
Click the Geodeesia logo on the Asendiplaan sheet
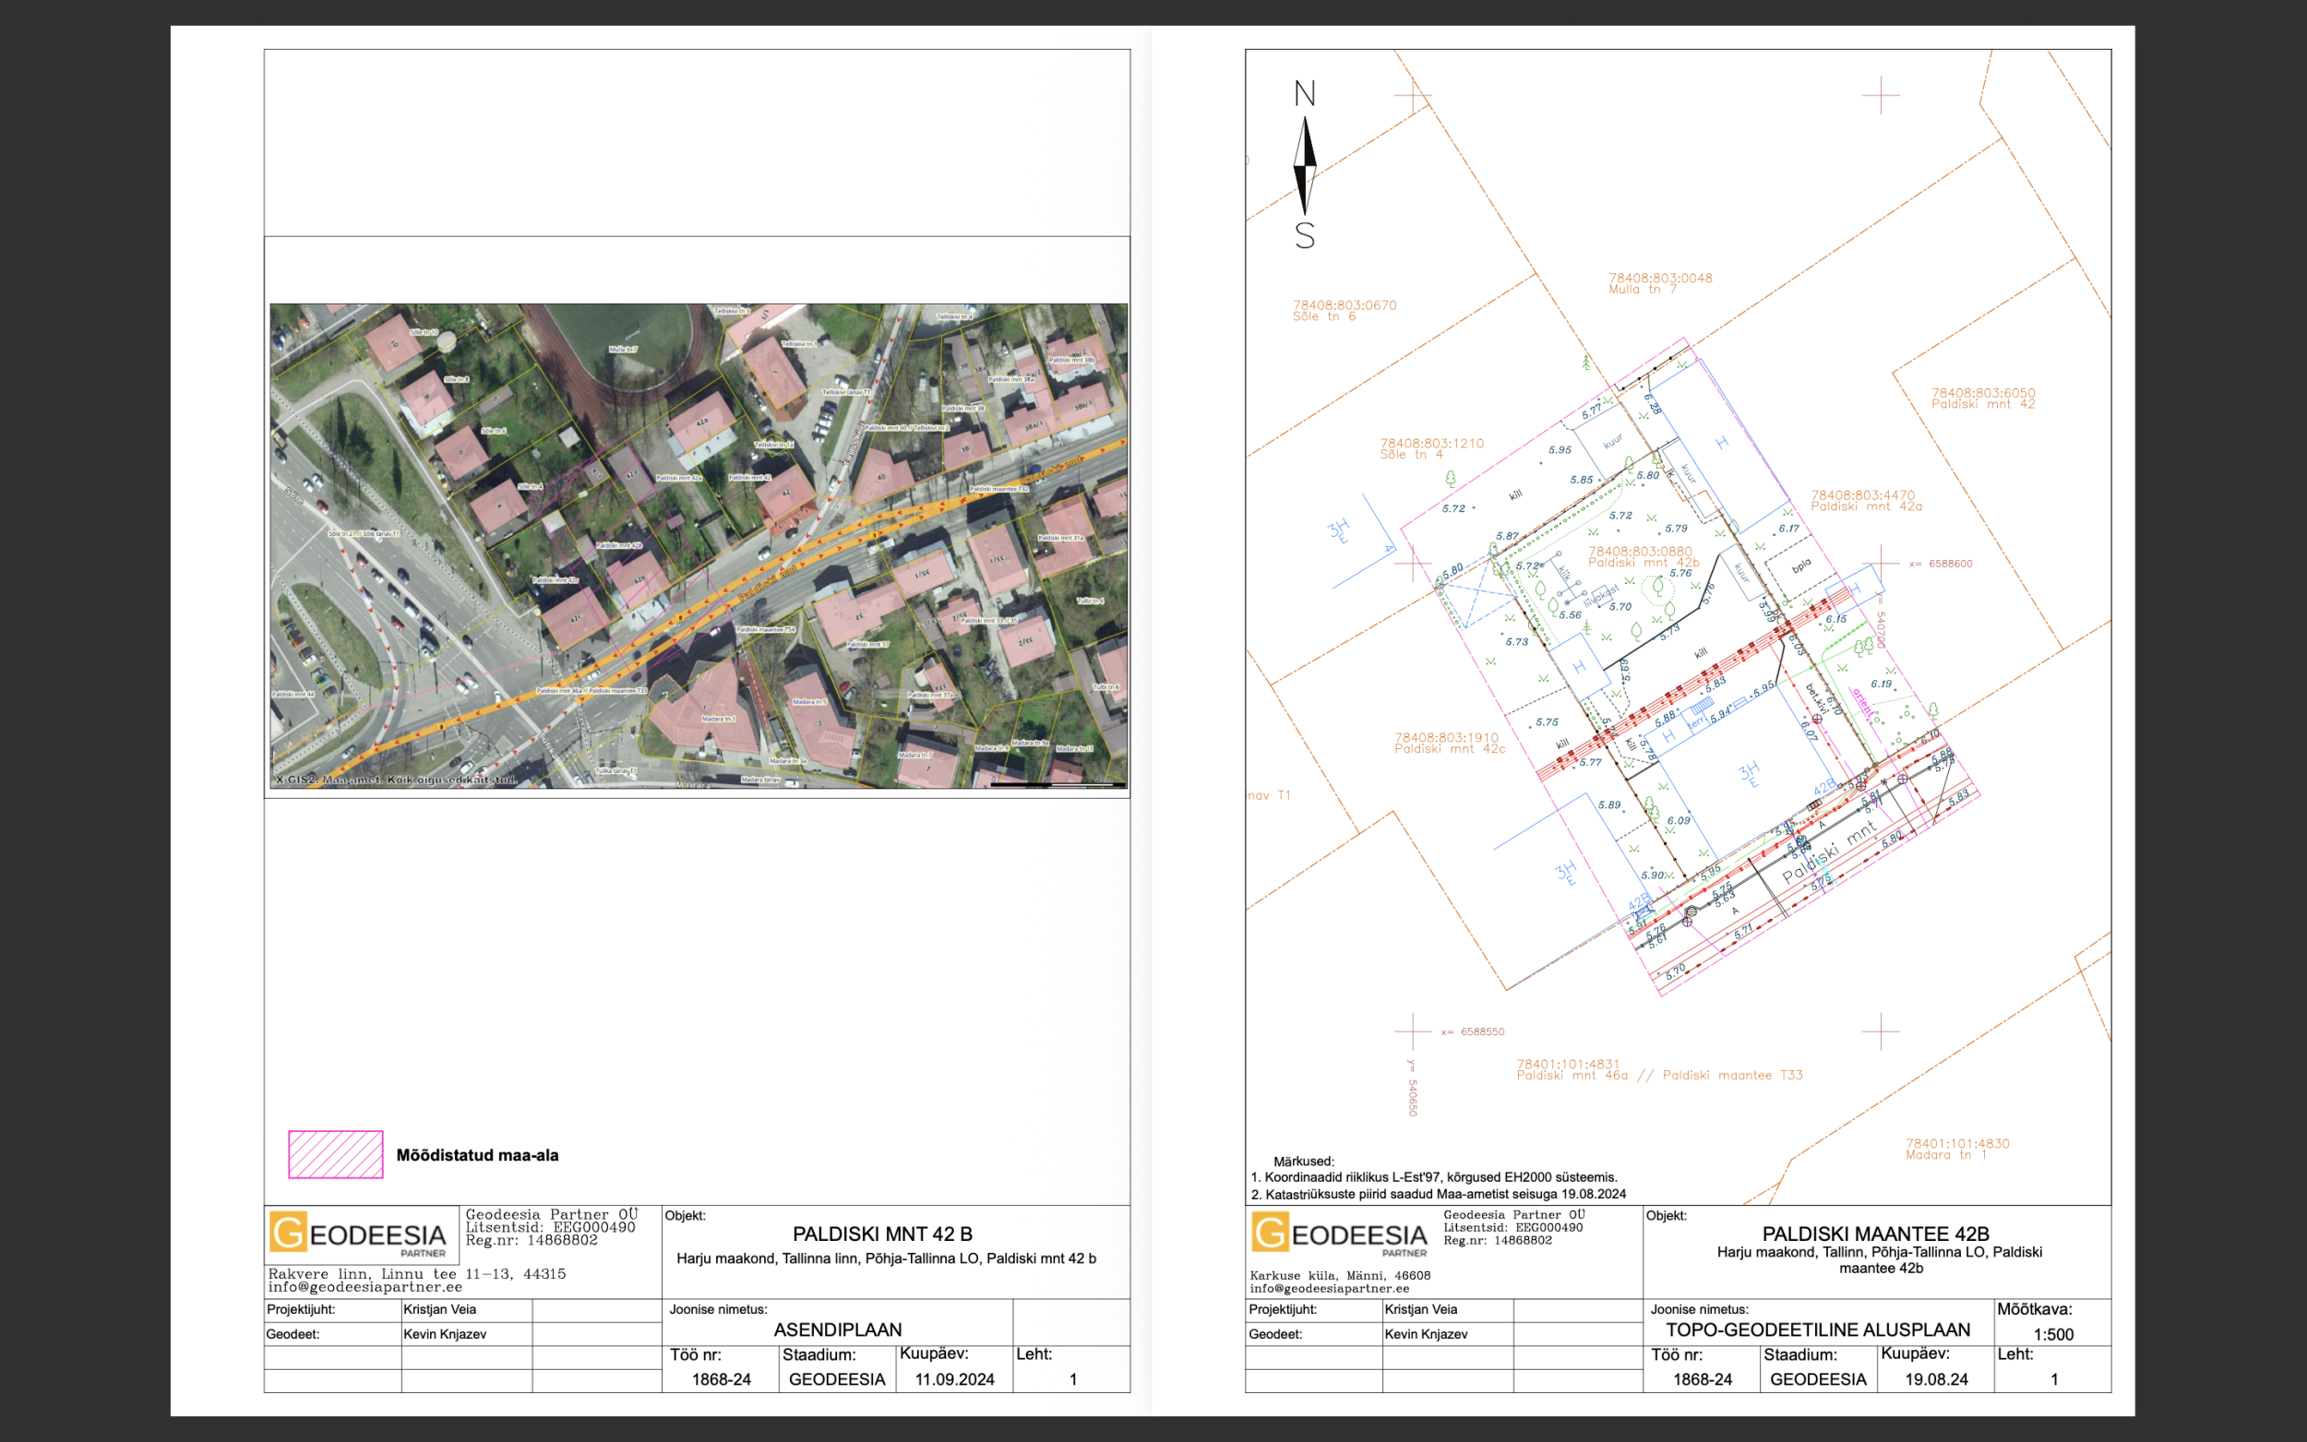pyautogui.click(x=359, y=1234)
